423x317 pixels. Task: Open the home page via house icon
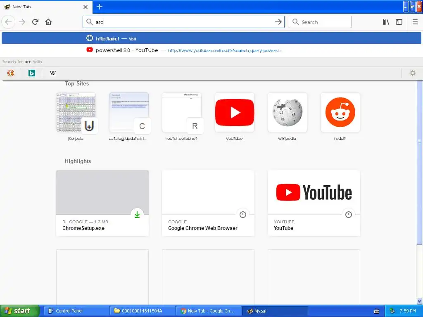48,22
